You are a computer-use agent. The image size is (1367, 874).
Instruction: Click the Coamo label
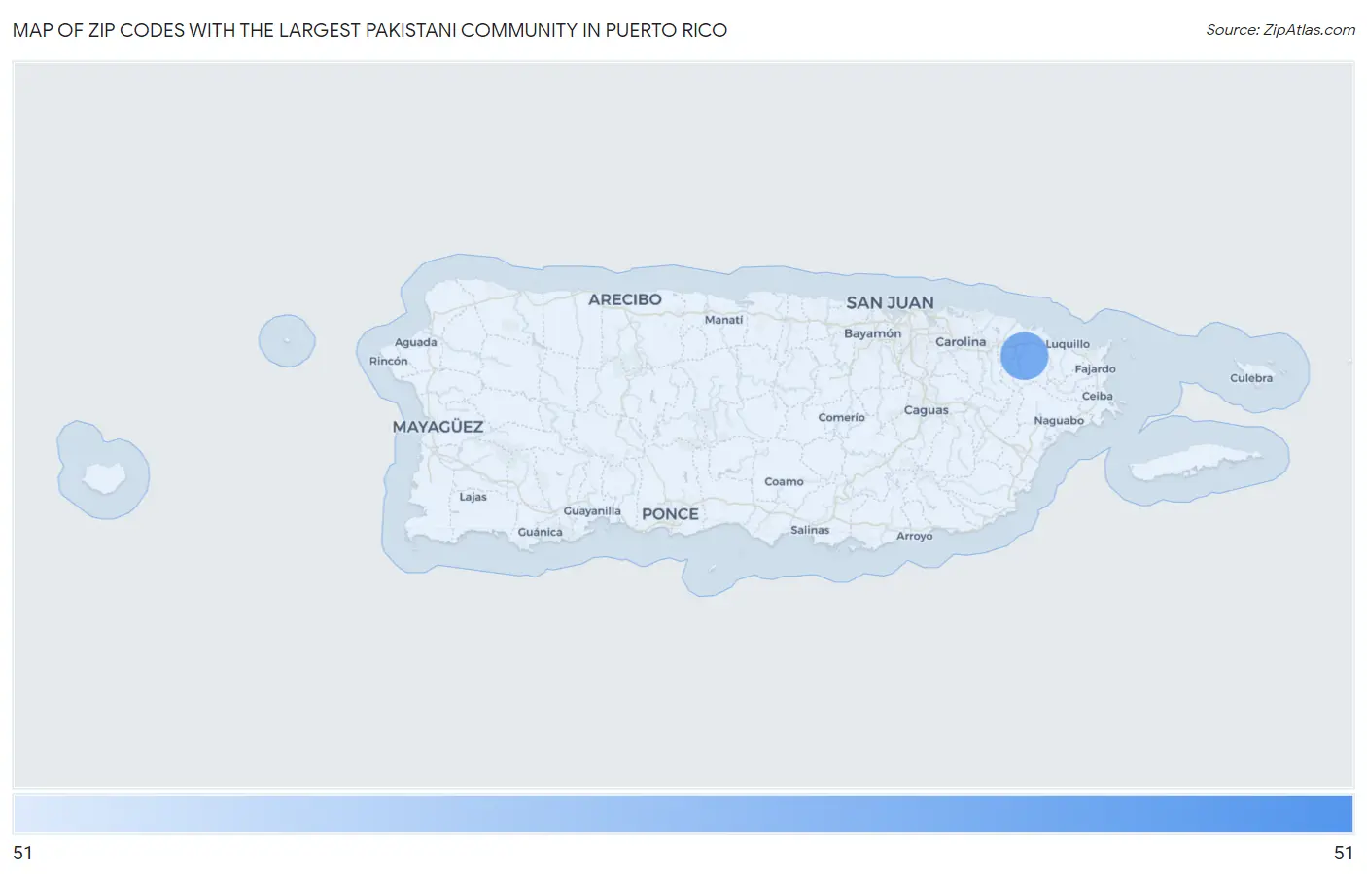(x=784, y=482)
